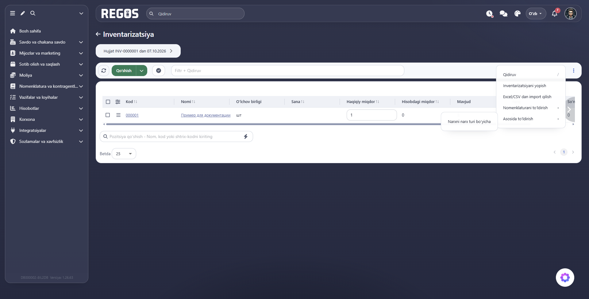Tick the select-all checkbox in the table header
The height and width of the screenshot is (299, 589).
[108, 102]
